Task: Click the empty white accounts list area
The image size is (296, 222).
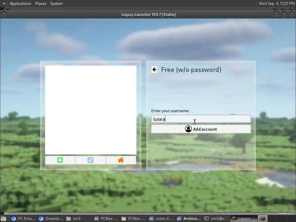Action: point(90,110)
